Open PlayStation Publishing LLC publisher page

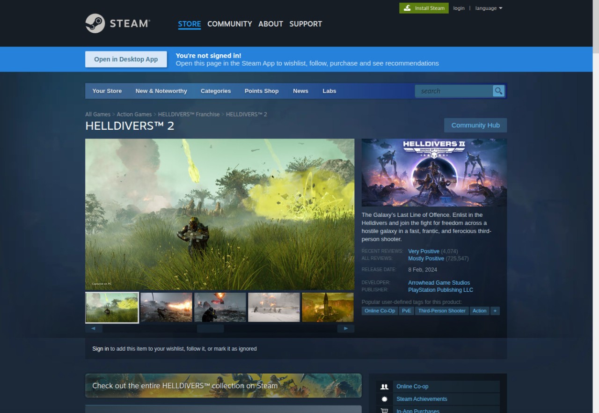click(x=440, y=290)
